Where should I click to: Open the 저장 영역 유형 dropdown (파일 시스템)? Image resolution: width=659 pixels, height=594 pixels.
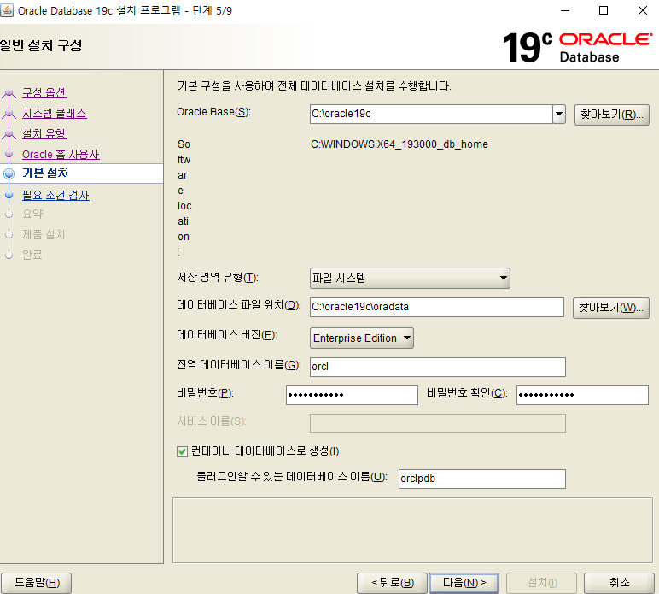pos(410,278)
